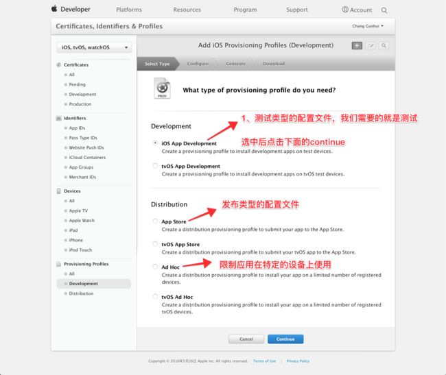Open Production certificates
The height and width of the screenshot is (375, 446).
[80, 104]
